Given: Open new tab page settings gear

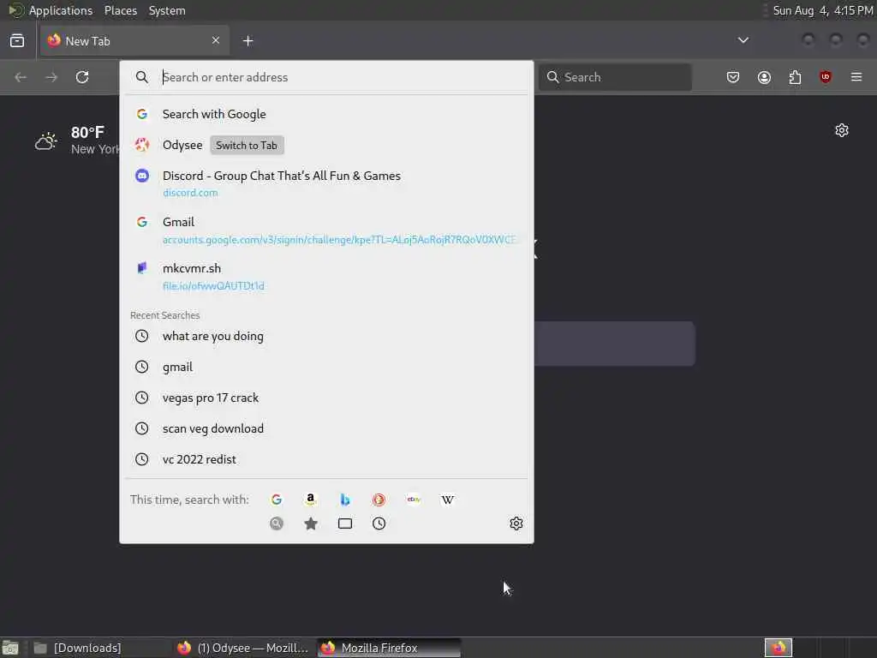Looking at the screenshot, I should coord(841,130).
